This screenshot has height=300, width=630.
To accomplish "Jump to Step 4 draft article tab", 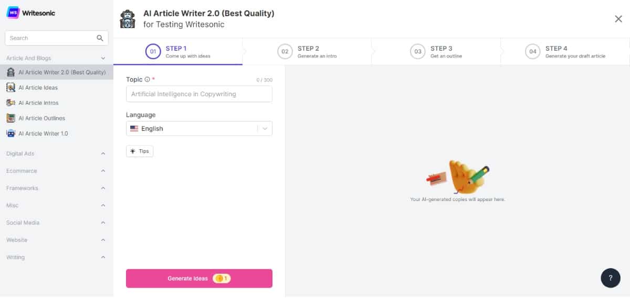I will pyautogui.click(x=565, y=51).
